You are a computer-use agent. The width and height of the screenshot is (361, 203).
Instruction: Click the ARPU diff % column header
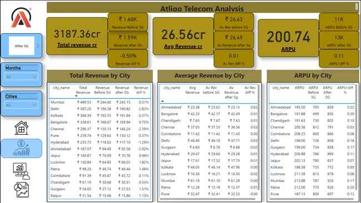(345, 90)
